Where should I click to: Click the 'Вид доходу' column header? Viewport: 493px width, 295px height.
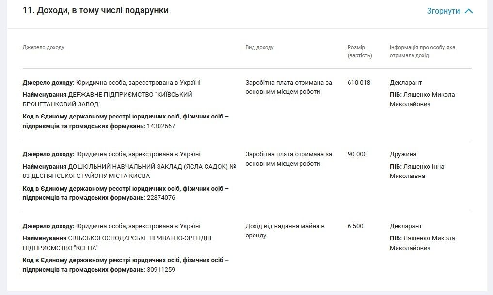(259, 47)
